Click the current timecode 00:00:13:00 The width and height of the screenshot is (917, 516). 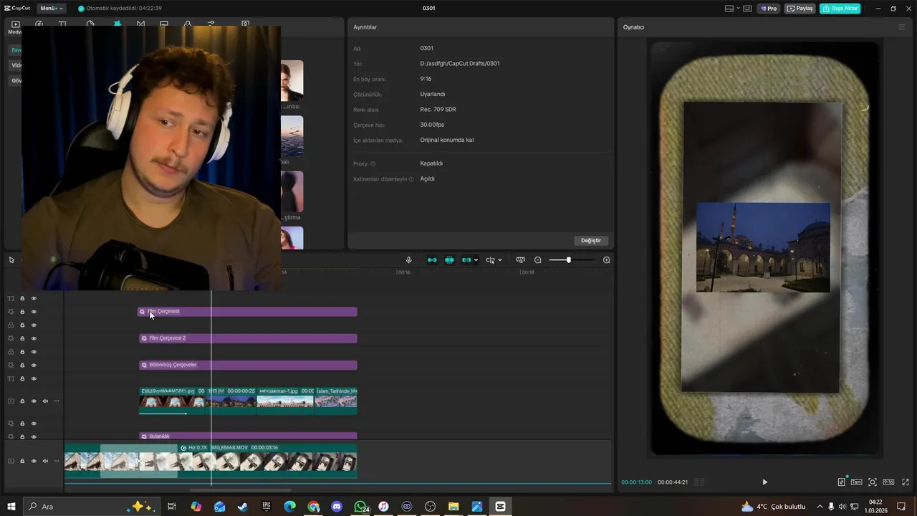pyautogui.click(x=637, y=482)
